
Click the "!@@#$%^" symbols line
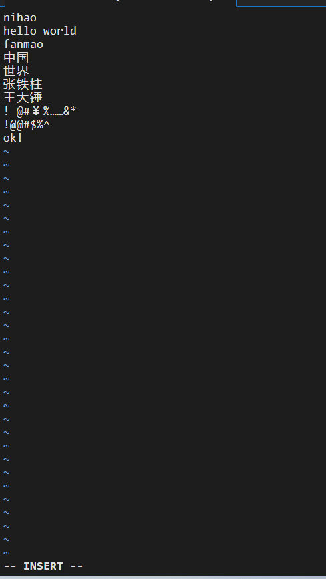[27, 125]
